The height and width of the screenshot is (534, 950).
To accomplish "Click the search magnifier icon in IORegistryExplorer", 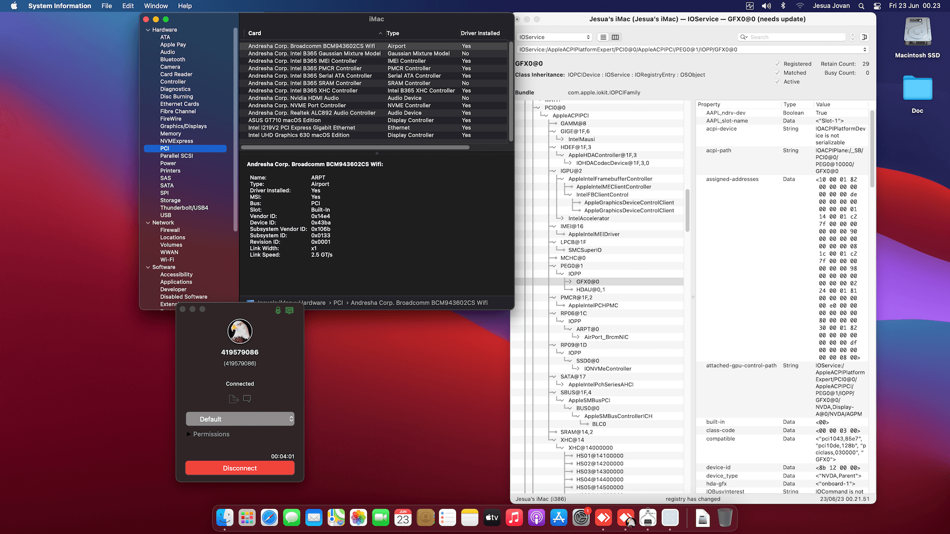I will tap(744, 37).
